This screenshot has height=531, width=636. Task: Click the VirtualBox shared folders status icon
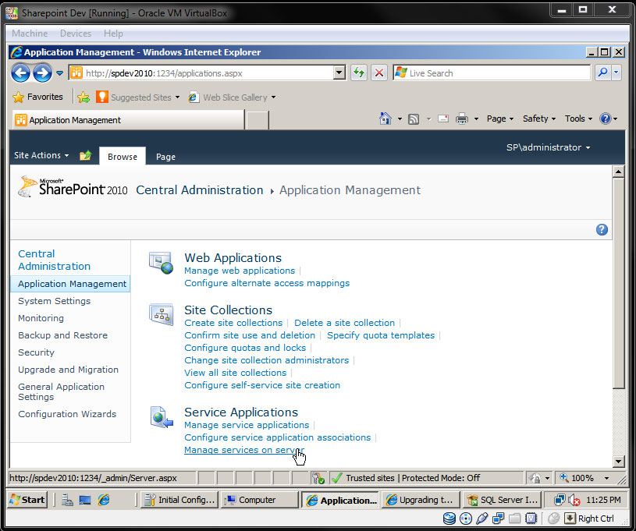click(x=515, y=519)
